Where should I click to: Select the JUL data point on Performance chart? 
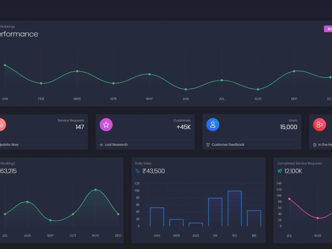pos(222,80)
